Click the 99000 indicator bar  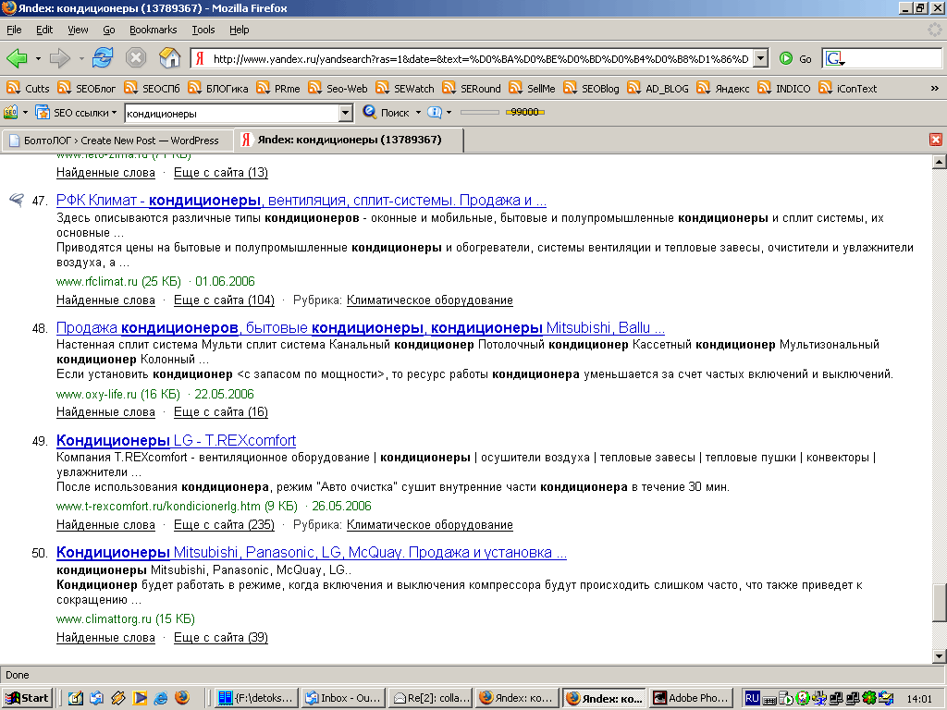coord(525,112)
